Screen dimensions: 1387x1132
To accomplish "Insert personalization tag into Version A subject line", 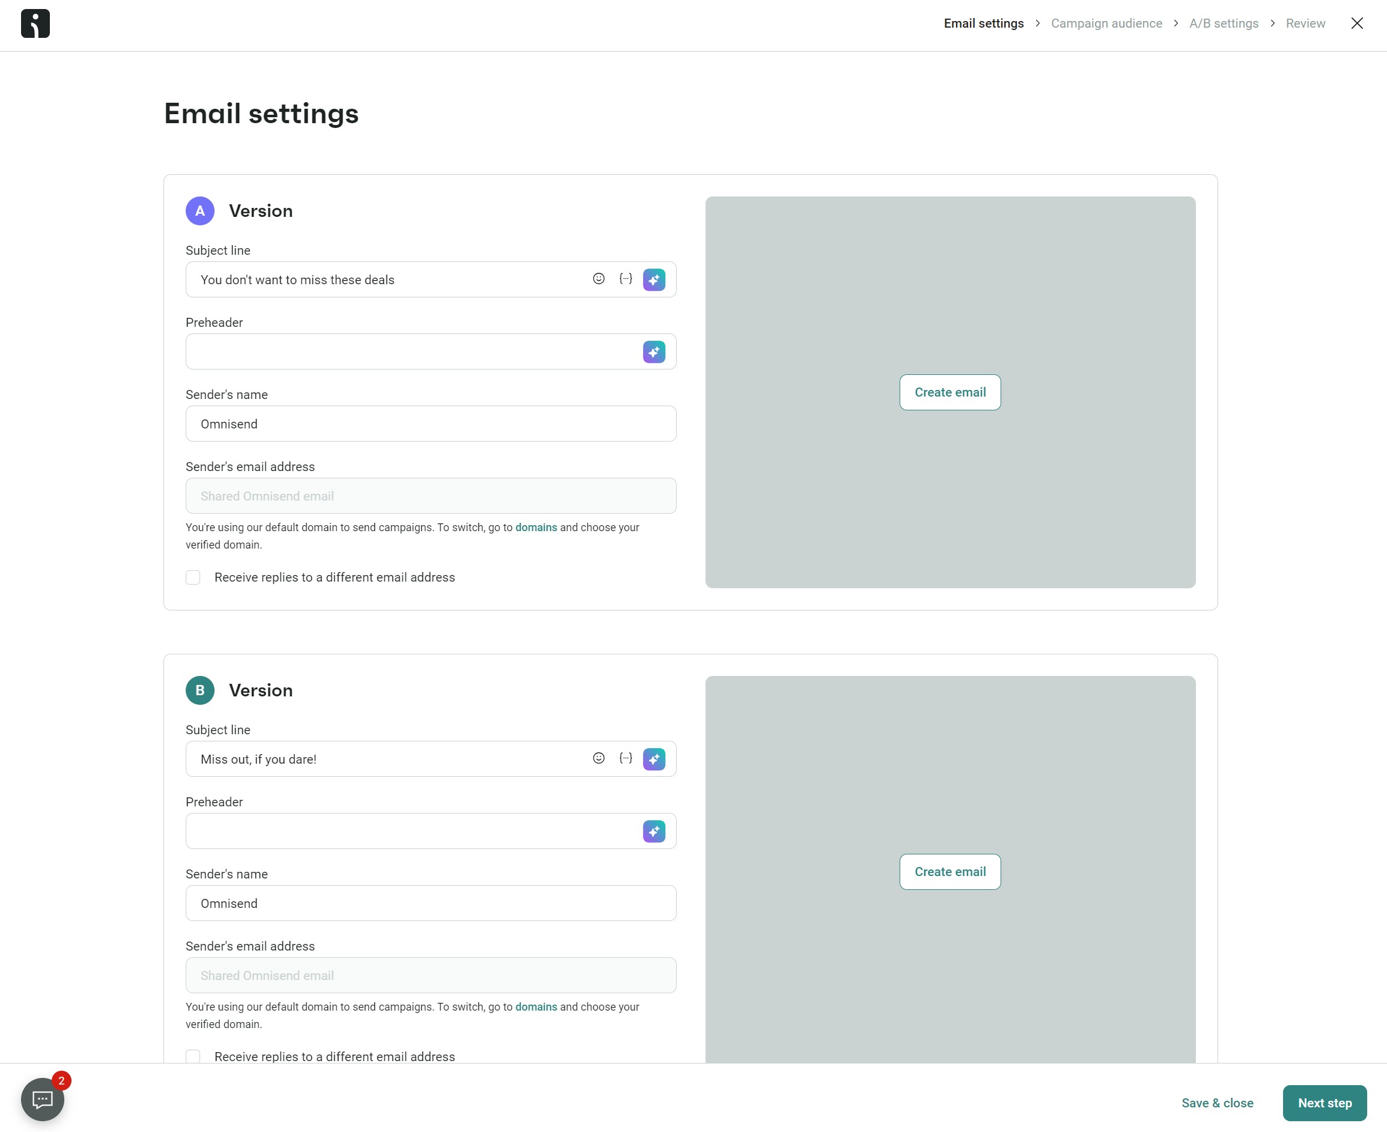I will [626, 279].
